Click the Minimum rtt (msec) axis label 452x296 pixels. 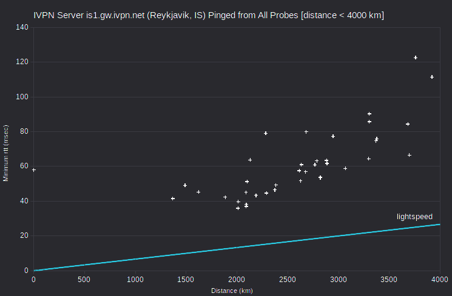[6, 153]
